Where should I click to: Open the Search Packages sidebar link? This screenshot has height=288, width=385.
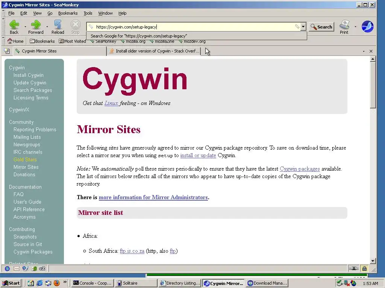[x=33, y=90]
